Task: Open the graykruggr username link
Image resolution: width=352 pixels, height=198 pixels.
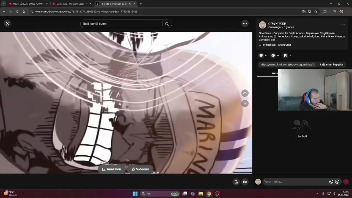Action: tap(277, 23)
